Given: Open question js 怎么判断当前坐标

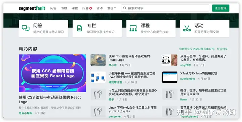Looking at the screenshot, I should 132,92.
